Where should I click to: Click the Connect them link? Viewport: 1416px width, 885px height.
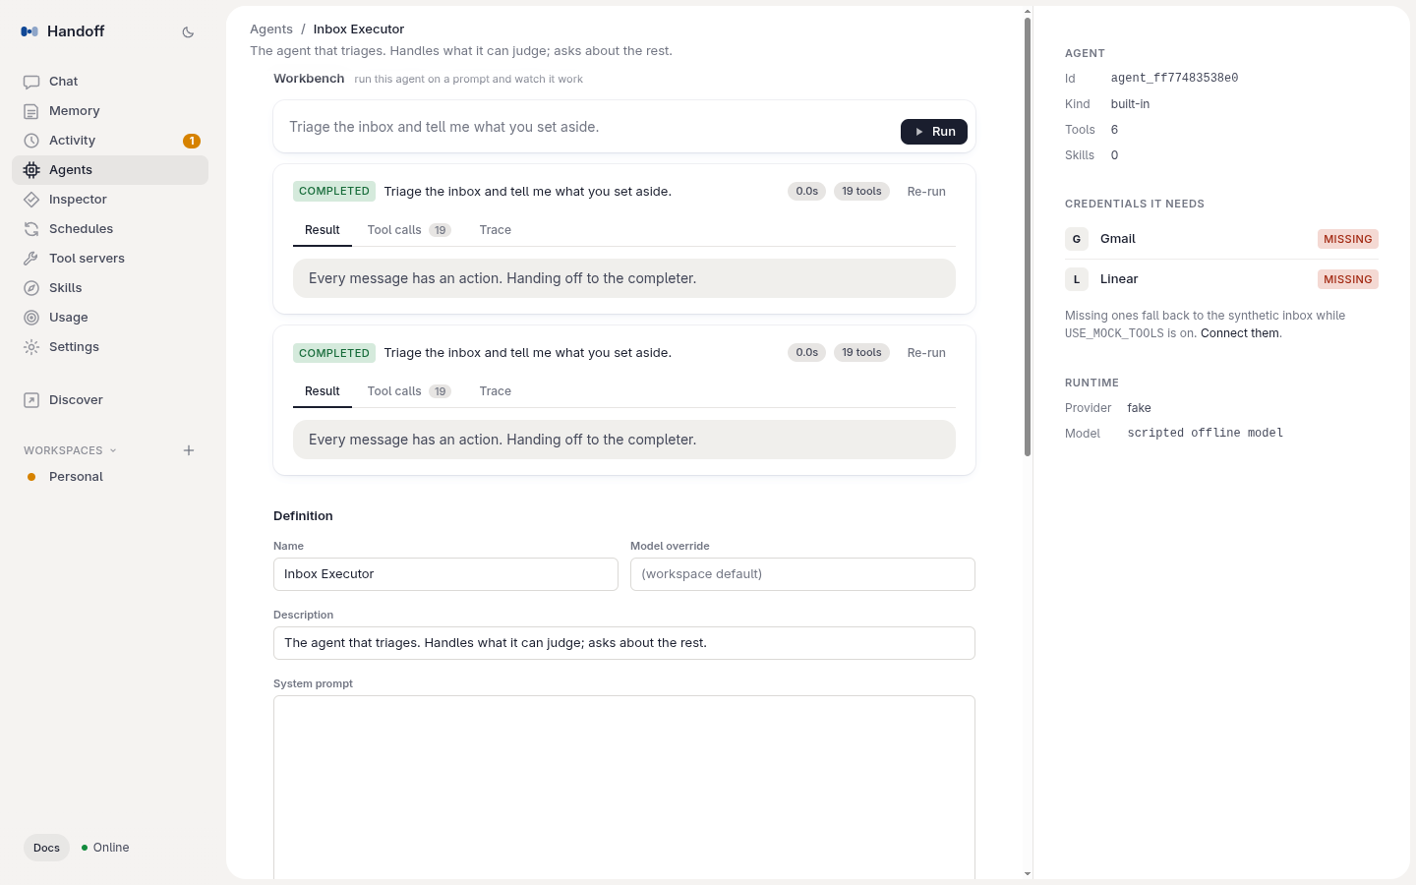click(x=1240, y=333)
